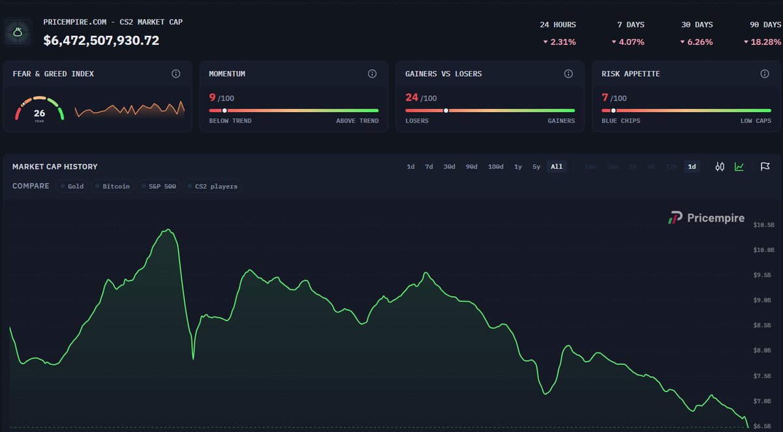Choose the 12h candle interval
The height and width of the screenshot is (432, 783).
(x=671, y=167)
